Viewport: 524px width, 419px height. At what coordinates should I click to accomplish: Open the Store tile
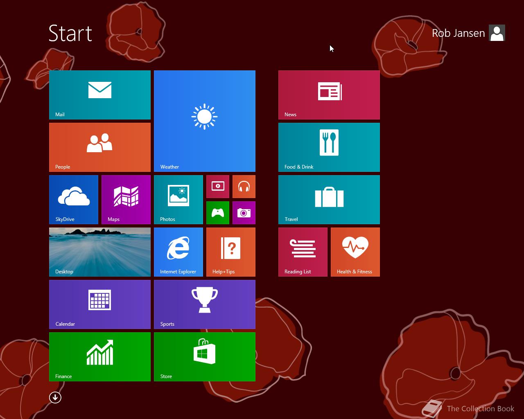(205, 357)
